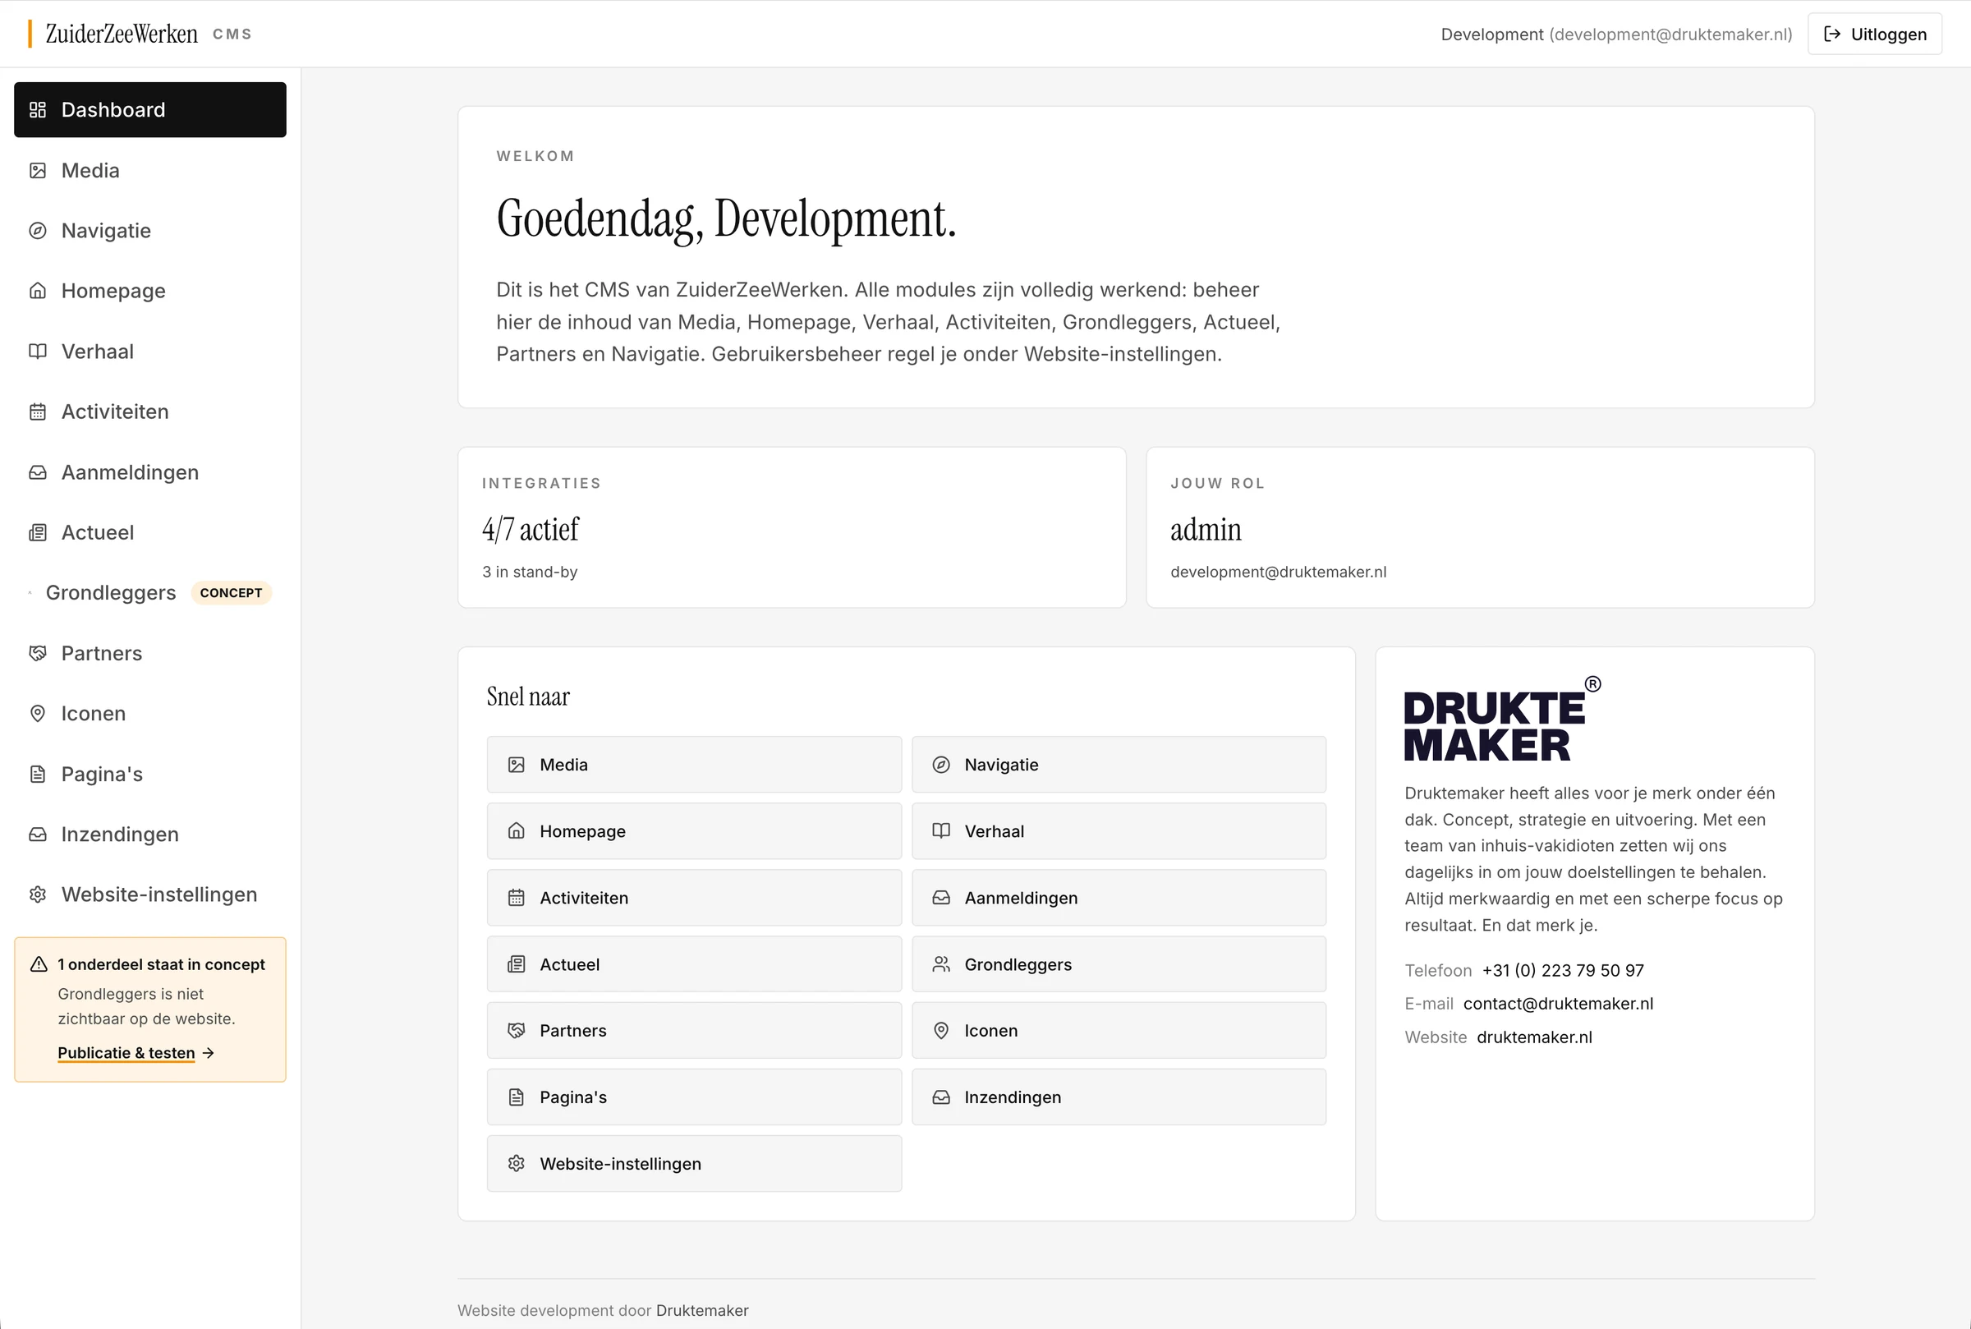Click the Inzendingen inbox icon in sidebar
The height and width of the screenshot is (1329, 1971).
point(37,834)
